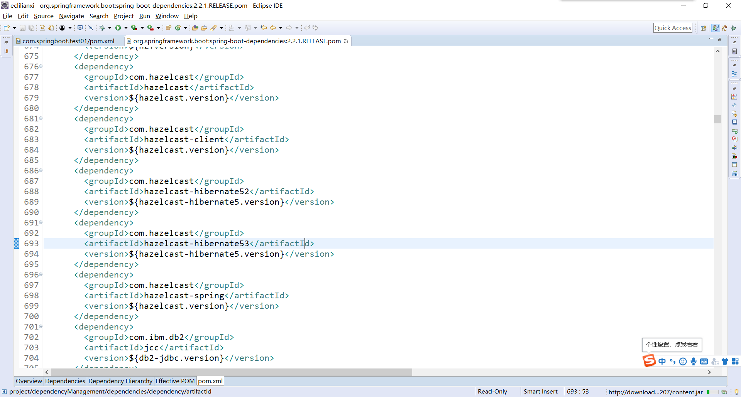Click the Open Type icon

click(195, 28)
